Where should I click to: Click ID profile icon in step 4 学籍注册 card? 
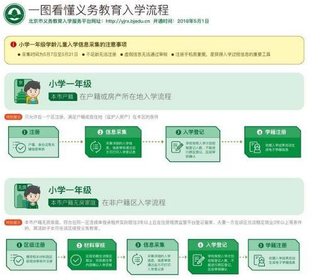coord(255,147)
